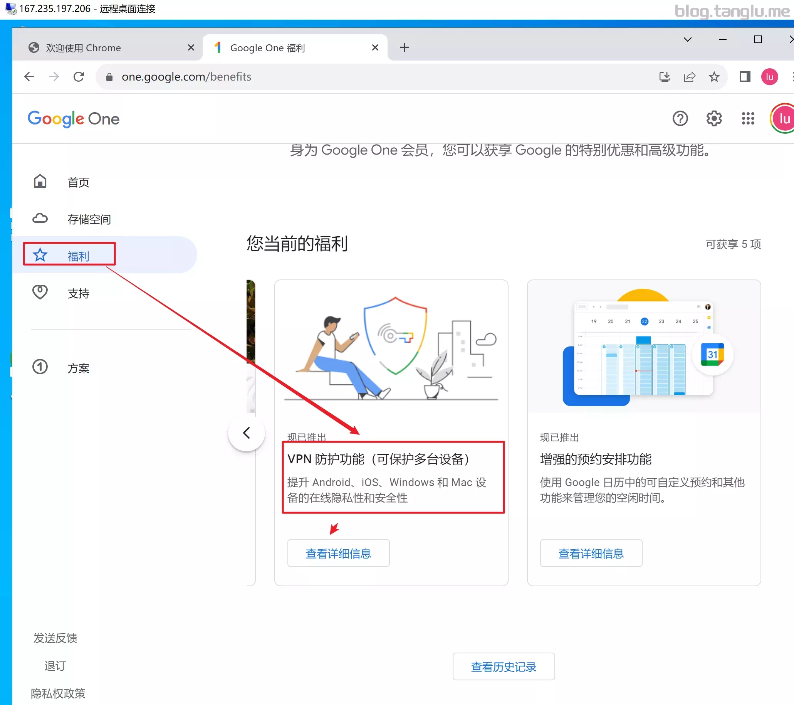
Task: Toggle the Chrome side panel
Action: pyautogui.click(x=745, y=77)
